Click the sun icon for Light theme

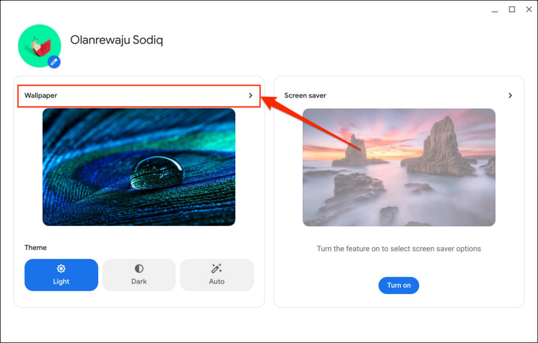coord(61,269)
